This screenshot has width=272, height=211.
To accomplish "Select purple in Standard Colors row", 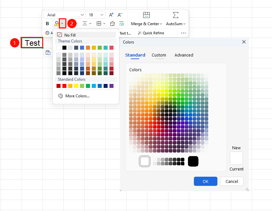I will tap(111, 86).
